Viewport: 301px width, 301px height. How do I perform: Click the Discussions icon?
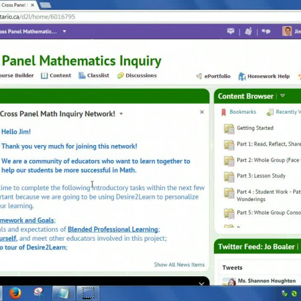pos(120,76)
